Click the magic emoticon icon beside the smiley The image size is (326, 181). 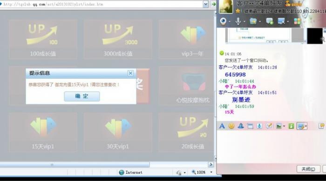click(x=241, y=126)
